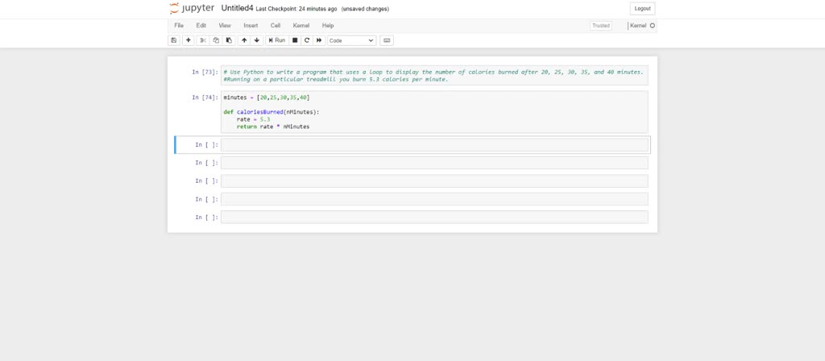Click the last empty code cell
Viewport: 825px width, 361px height.
pyautogui.click(x=434, y=217)
